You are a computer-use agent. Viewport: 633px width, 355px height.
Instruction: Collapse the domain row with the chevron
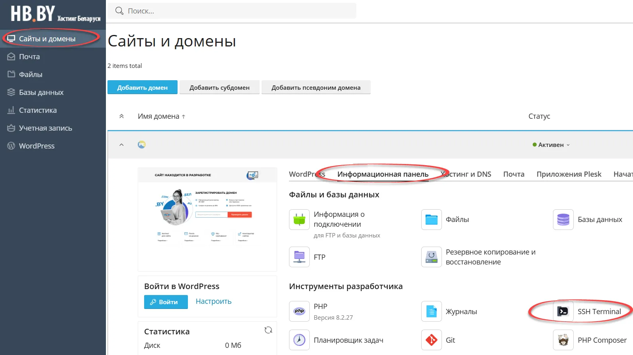coord(121,145)
